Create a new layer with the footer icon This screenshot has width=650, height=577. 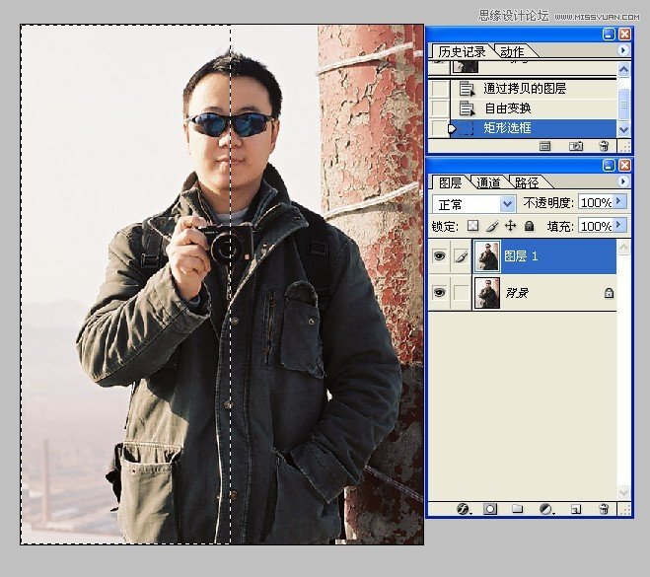coord(576,509)
